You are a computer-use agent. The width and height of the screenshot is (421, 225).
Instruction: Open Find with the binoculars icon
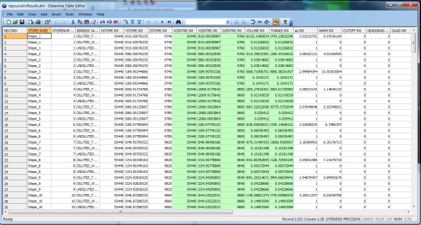click(178, 22)
